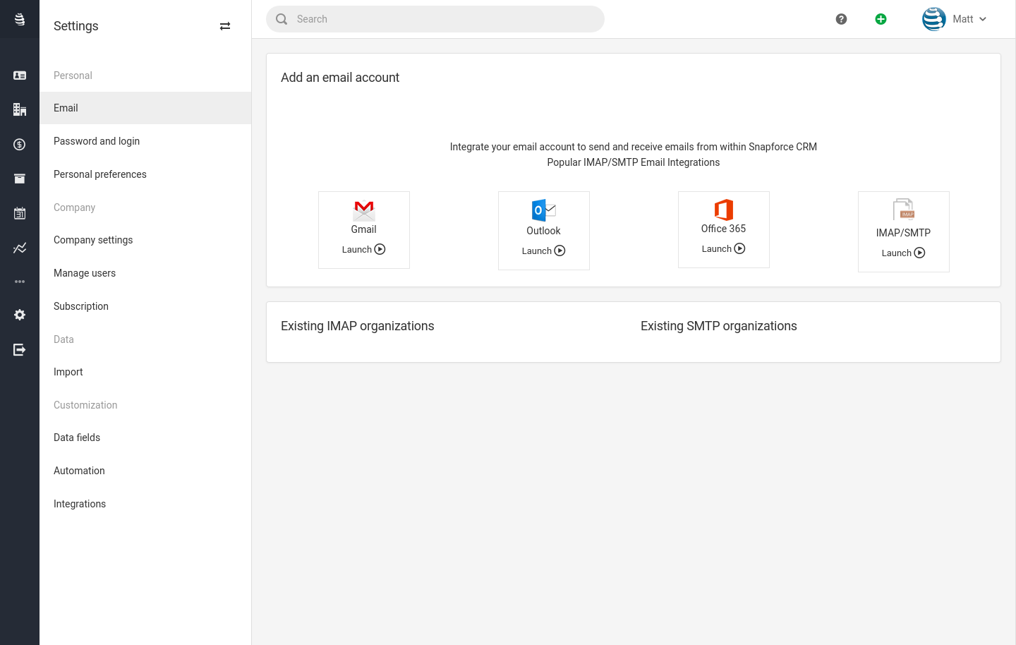Open Password and login settings
Screen dimensions: 1016x645
[x=145, y=141]
